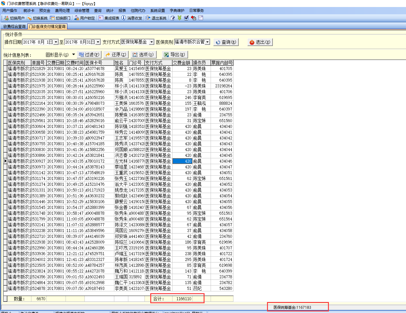
Task: Click the pencil edit icon in toolbar
Action: click(x=173, y=18)
